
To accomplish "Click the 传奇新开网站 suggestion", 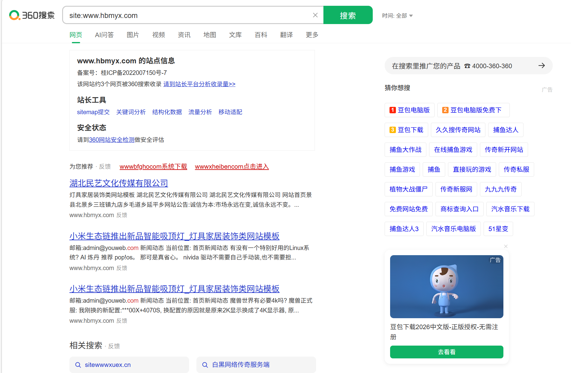I will tap(504, 150).
